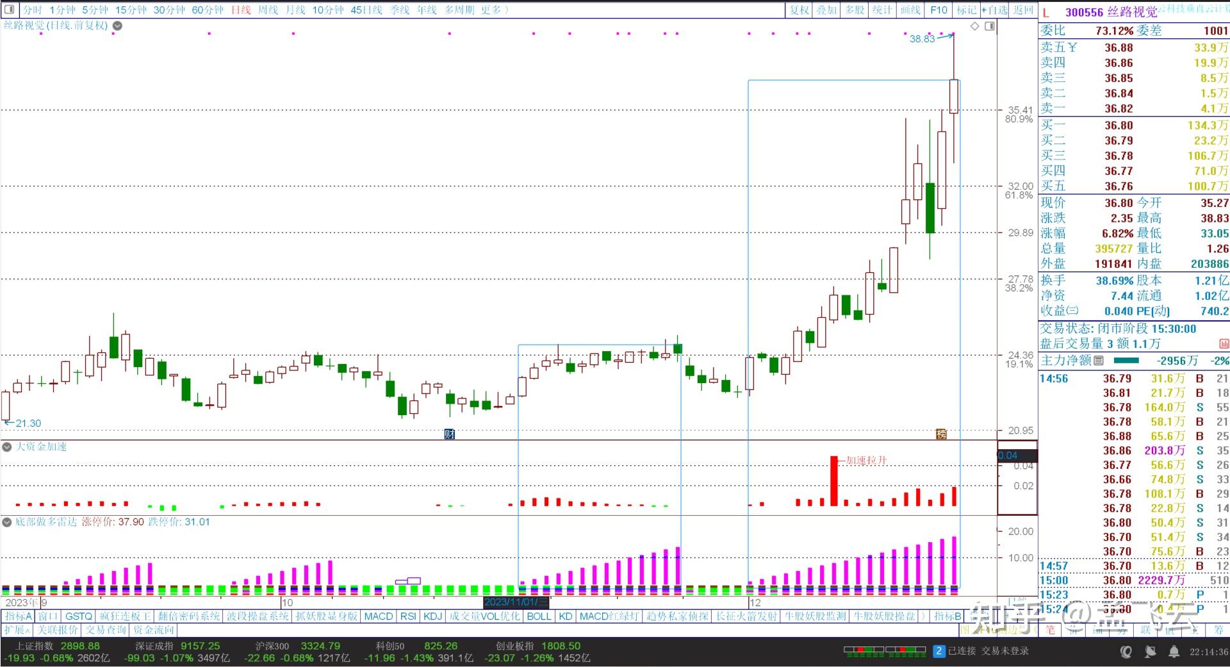Switch to the 多周期 multi-period tab

point(459,10)
